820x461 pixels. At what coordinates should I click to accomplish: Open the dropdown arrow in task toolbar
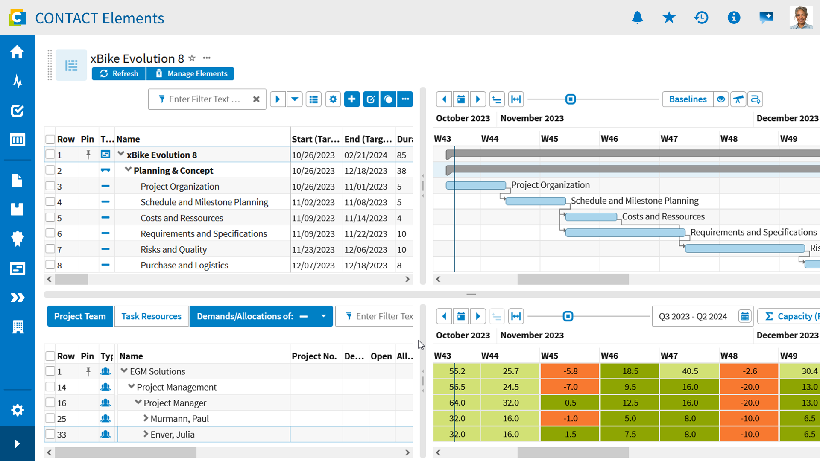click(295, 99)
